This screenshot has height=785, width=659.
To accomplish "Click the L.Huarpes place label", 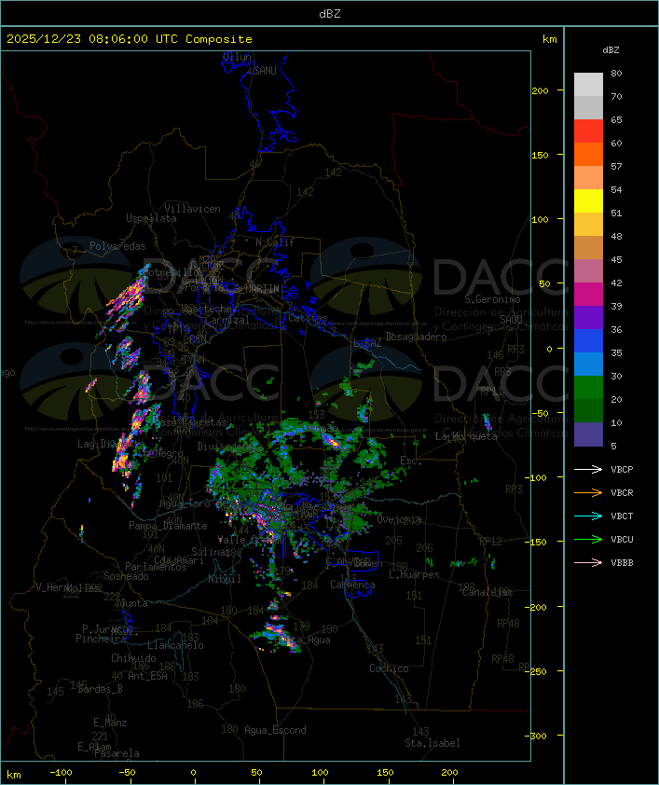I will pyautogui.click(x=414, y=574).
